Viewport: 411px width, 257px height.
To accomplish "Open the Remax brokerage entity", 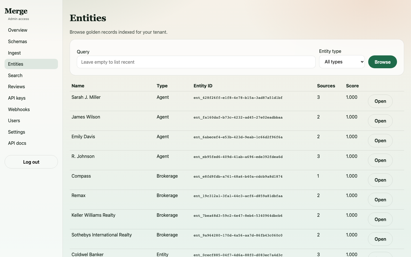I will 380,200.
